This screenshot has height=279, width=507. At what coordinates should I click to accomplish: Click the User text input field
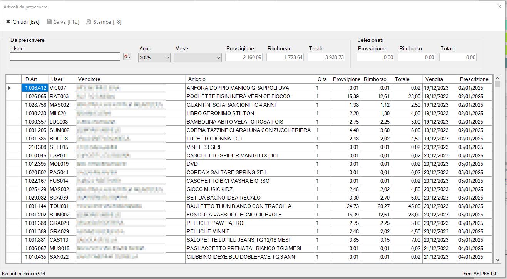point(65,57)
